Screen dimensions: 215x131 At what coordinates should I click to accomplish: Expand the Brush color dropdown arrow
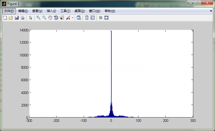pos(72,18)
